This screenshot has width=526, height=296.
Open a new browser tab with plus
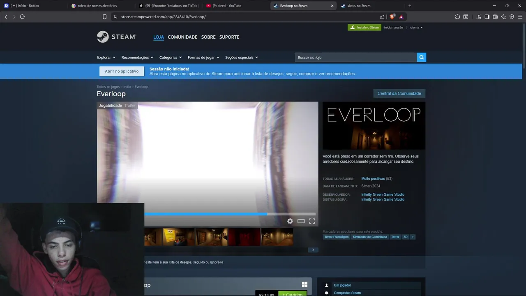tap(410, 6)
